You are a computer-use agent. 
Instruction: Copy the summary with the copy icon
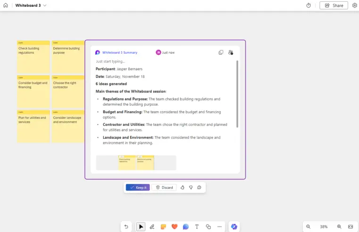point(221,52)
